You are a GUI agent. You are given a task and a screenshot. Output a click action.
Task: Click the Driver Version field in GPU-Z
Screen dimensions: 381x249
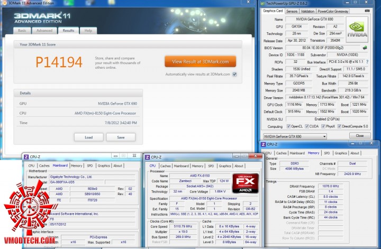[x=326, y=97]
